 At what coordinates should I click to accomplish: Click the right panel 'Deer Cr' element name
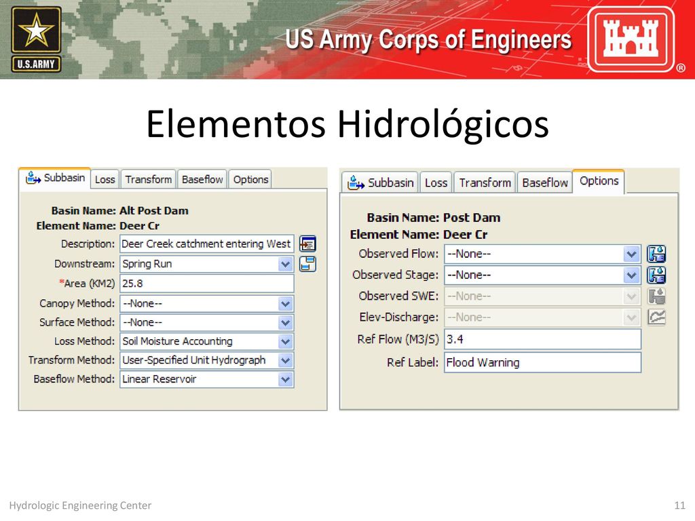(x=465, y=235)
